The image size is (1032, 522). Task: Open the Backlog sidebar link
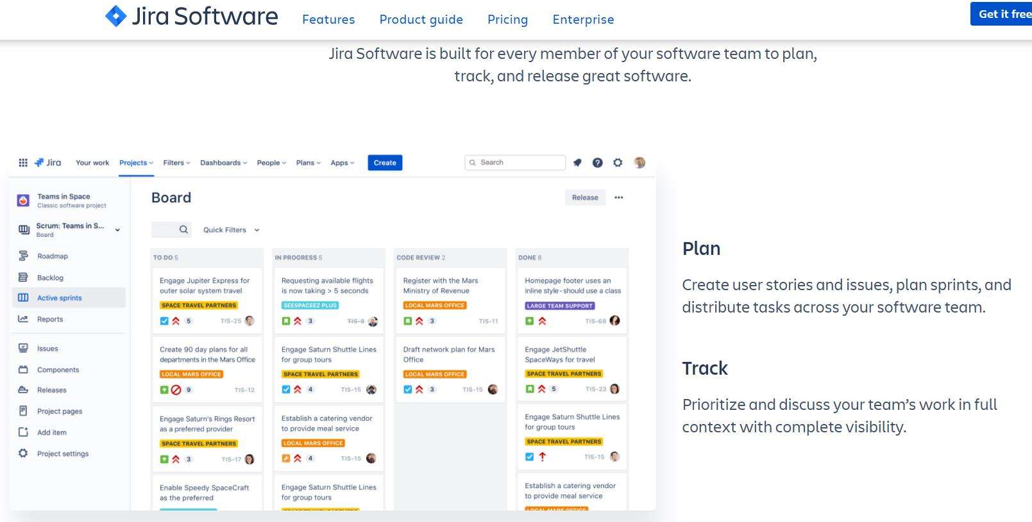click(50, 277)
